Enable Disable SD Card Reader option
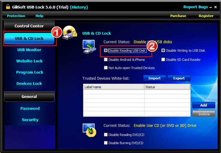 pyautogui.click(x=163, y=60)
